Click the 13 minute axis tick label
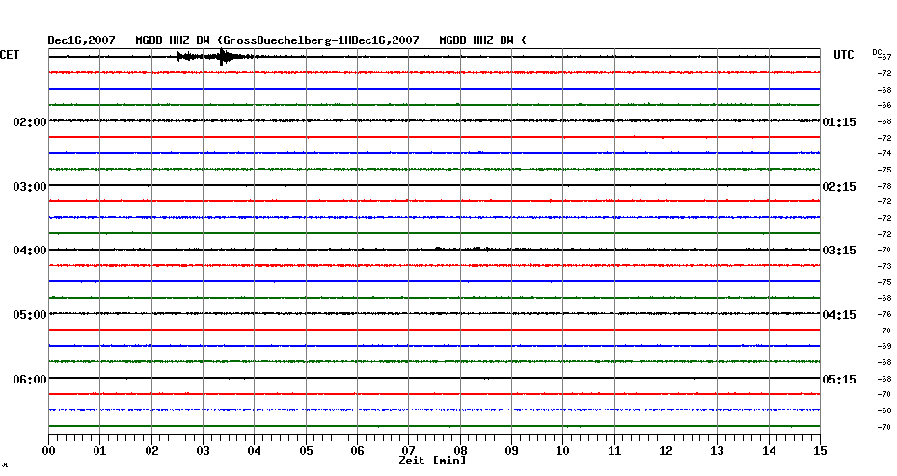The width and height of the screenshot is (897, 476). pyautogui.click(x=717, y=451)
